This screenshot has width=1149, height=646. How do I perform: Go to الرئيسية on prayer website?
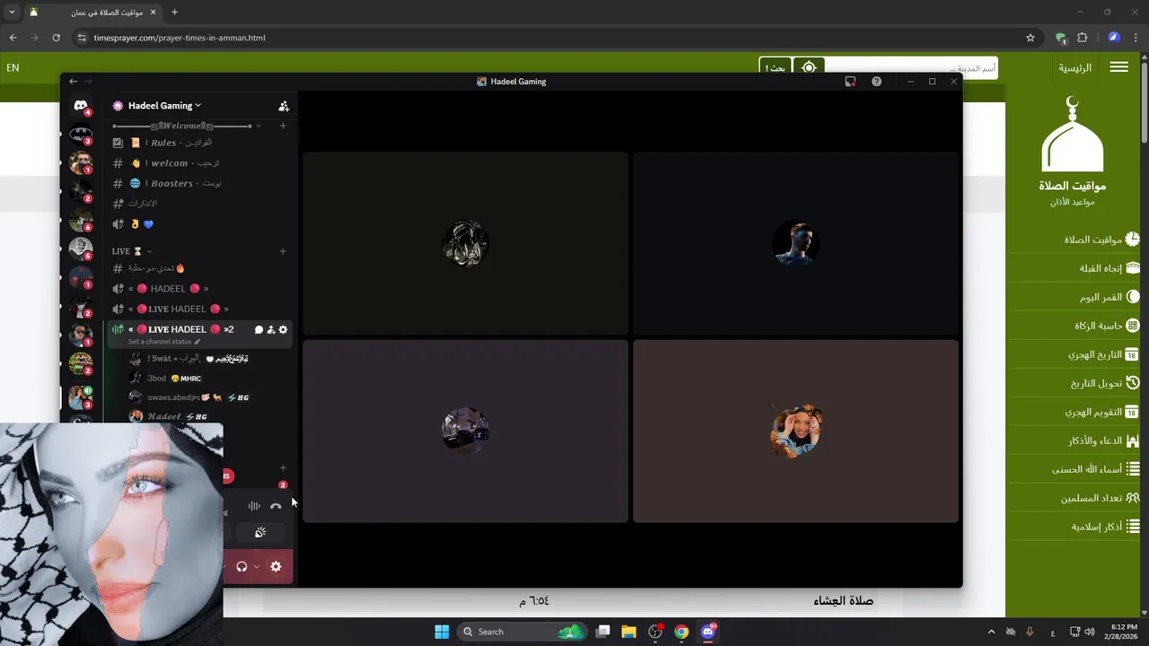click(1074, 67)
